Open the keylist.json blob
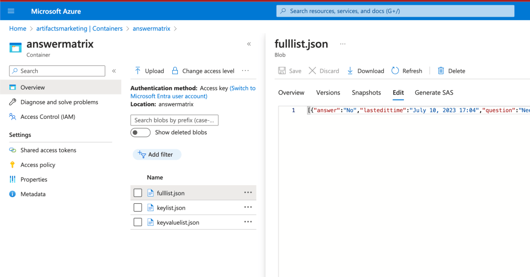 [x=171, y=207]
